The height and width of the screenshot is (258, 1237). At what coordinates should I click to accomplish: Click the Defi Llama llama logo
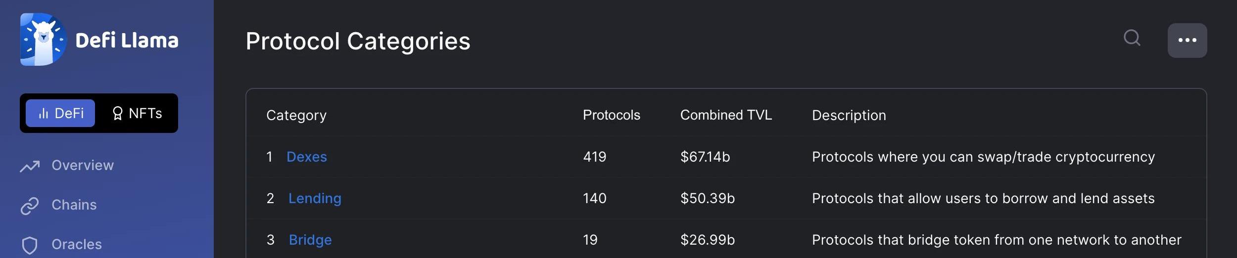(x=43, y=40)
